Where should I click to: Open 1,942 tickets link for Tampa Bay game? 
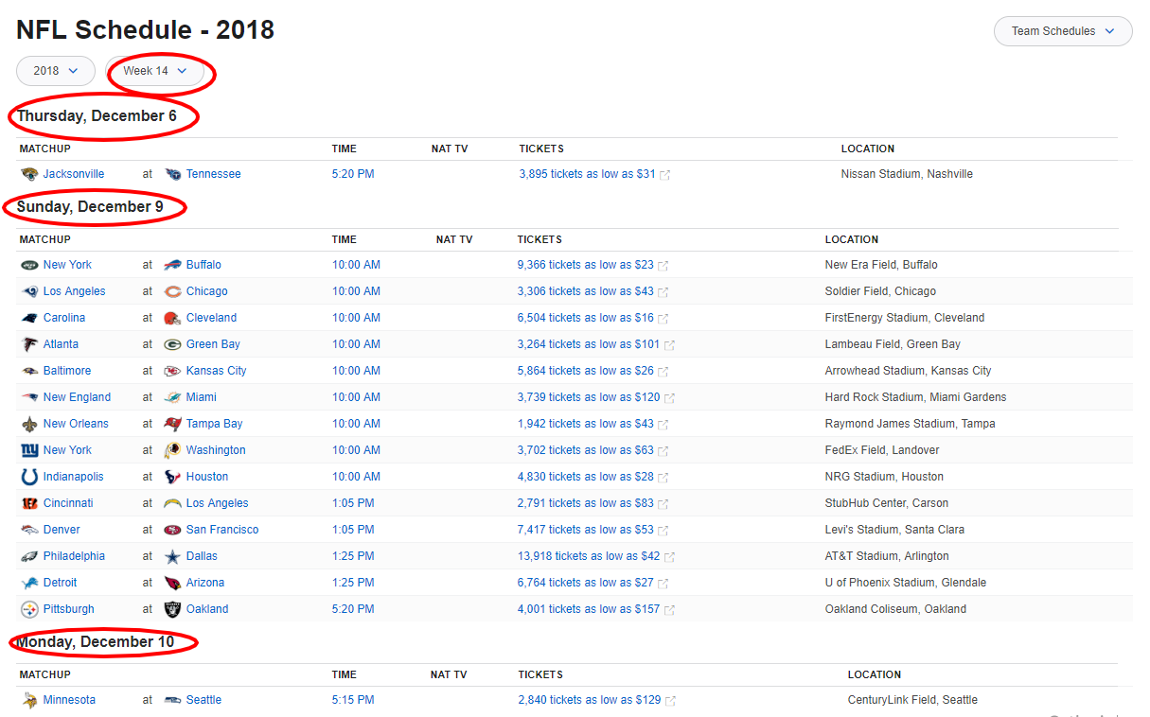tap(586, 424)
